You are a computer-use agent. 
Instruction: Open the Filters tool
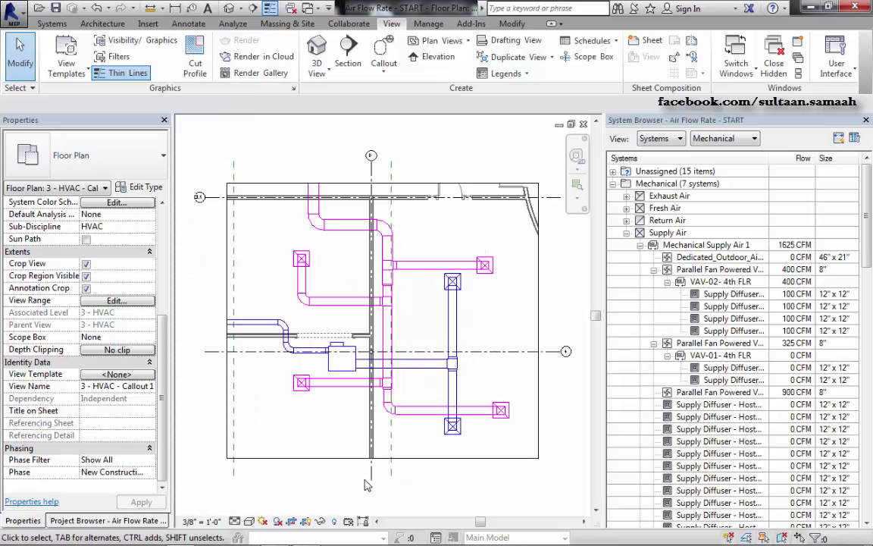pos(112,56)
